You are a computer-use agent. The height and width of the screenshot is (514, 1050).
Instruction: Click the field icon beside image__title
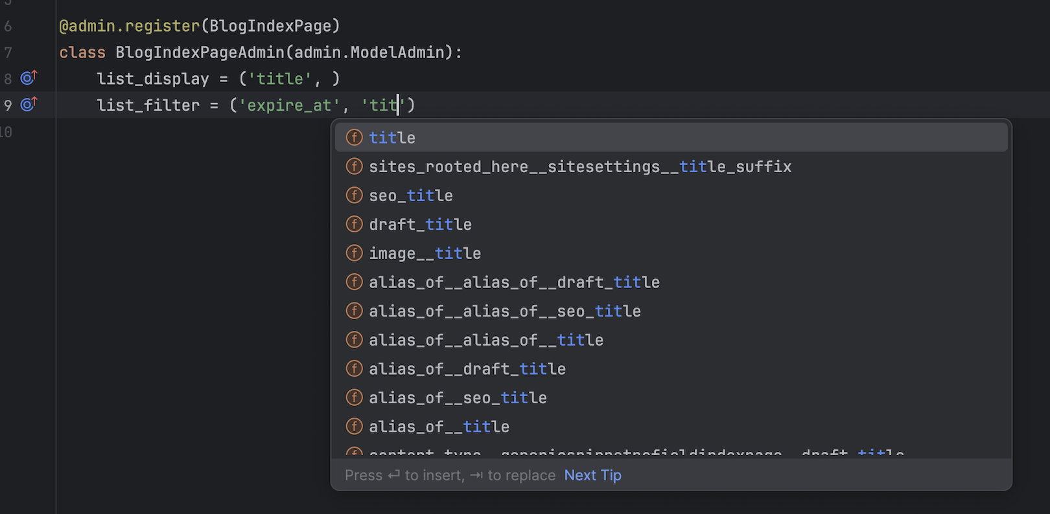click(x=354, y=252)
